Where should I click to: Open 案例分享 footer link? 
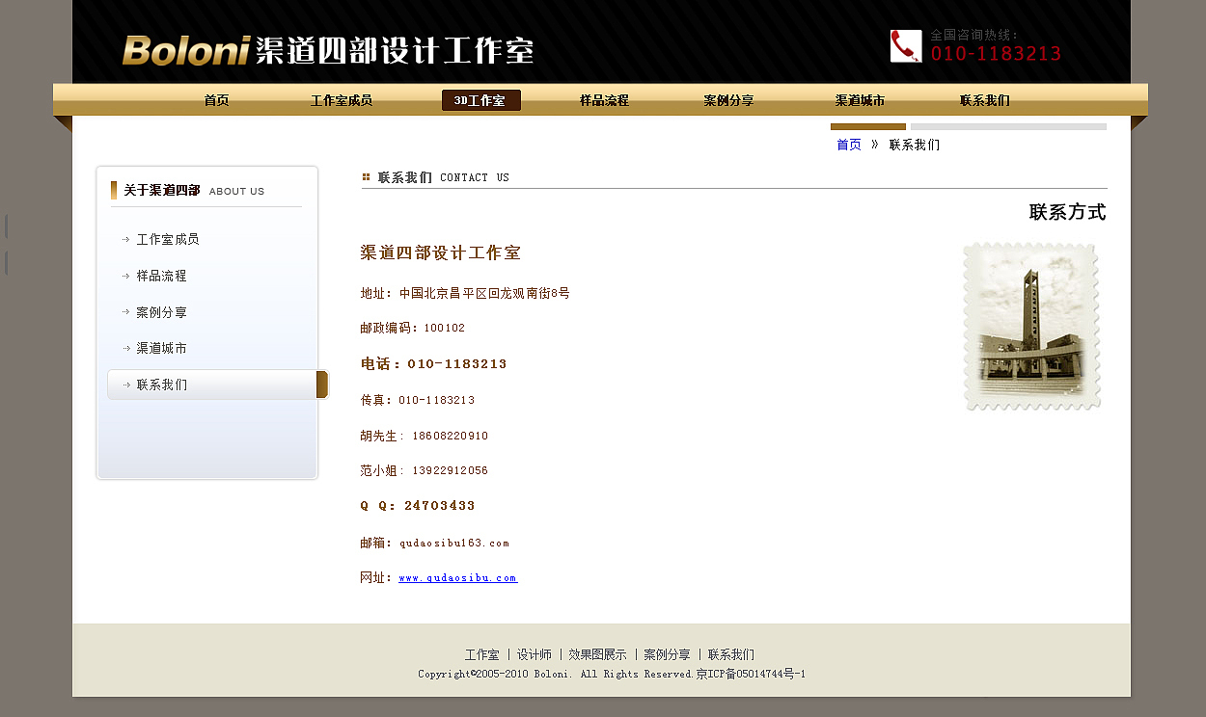[667, 654]
